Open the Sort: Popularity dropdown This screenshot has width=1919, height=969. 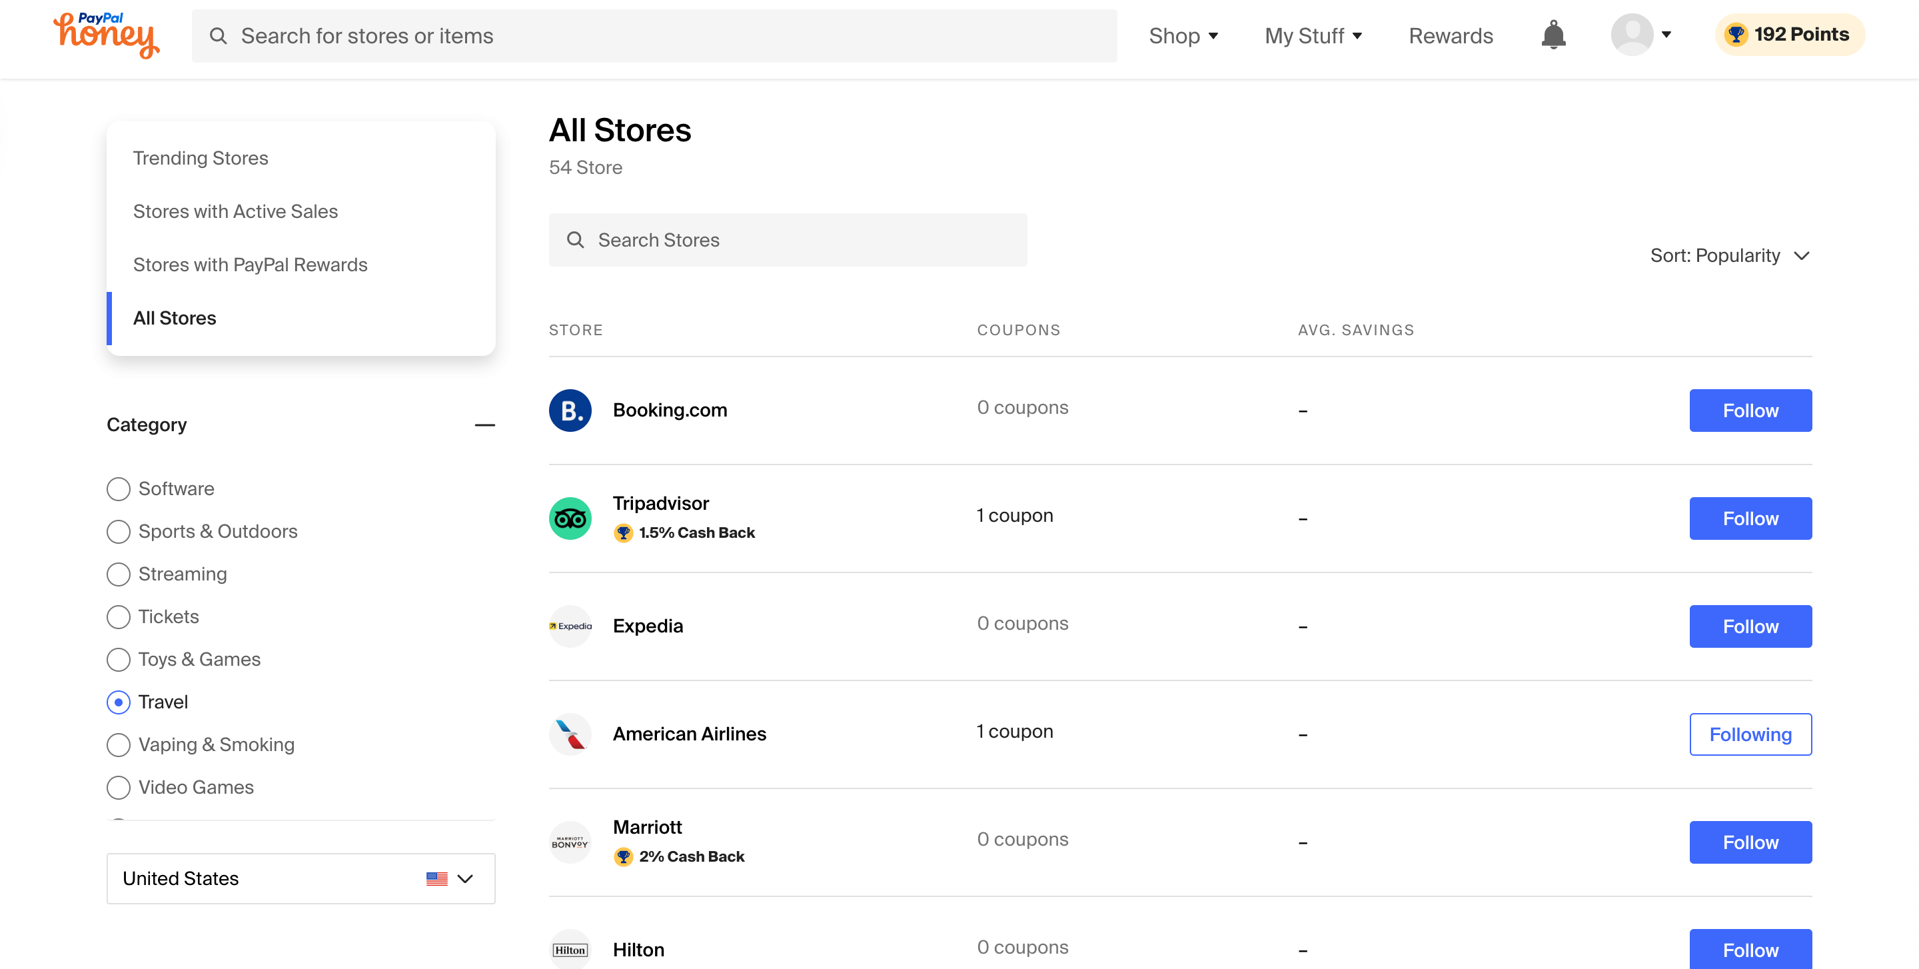click(1730, 256)
